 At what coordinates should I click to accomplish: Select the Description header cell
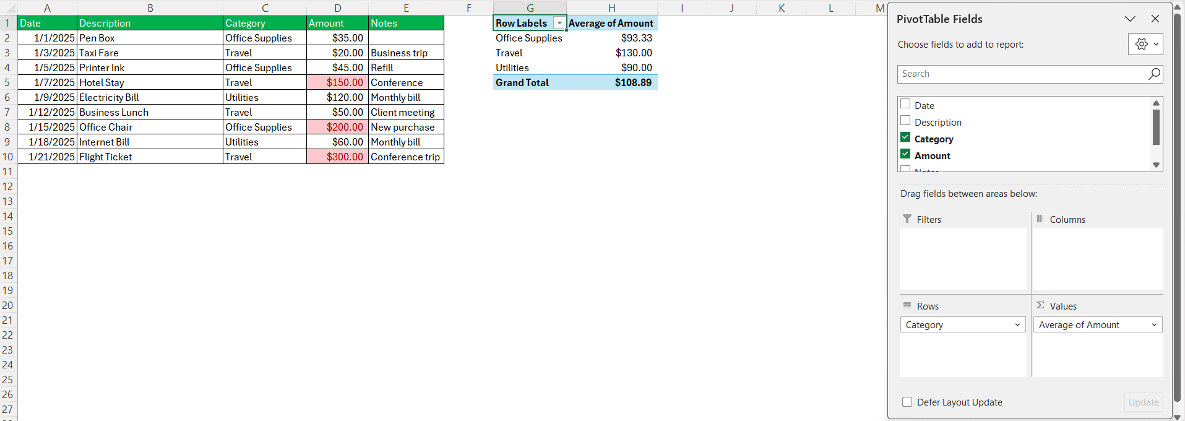[x=150, y=23]
